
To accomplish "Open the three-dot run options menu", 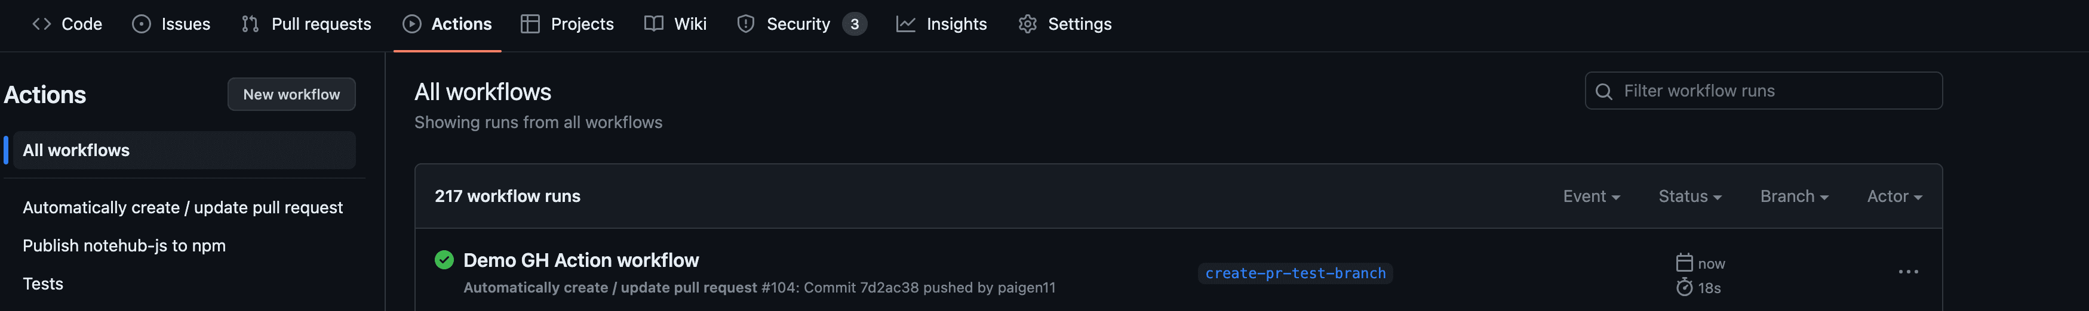I will (x=1908, y=272).
